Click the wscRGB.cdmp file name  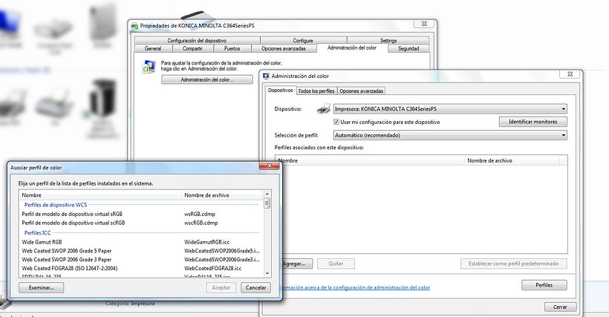201,223
